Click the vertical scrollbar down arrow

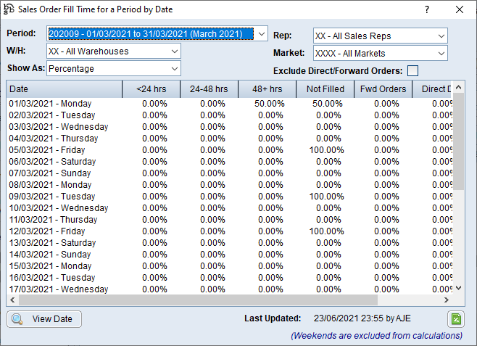click(x=457, y=289)
